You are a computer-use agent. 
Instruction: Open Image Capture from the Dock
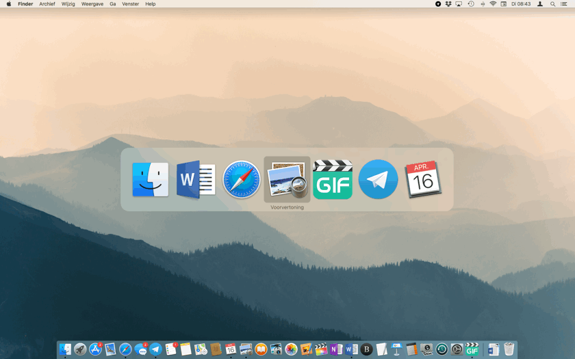coord(276,349)
